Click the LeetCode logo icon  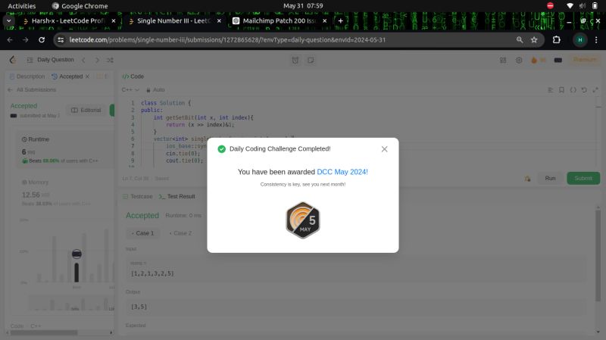(x=12, y=60)
